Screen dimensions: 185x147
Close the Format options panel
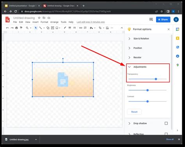coord(169,29)
